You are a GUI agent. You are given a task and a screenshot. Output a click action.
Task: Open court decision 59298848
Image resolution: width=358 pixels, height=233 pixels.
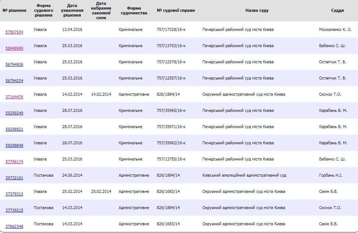[x=14, y=146]
